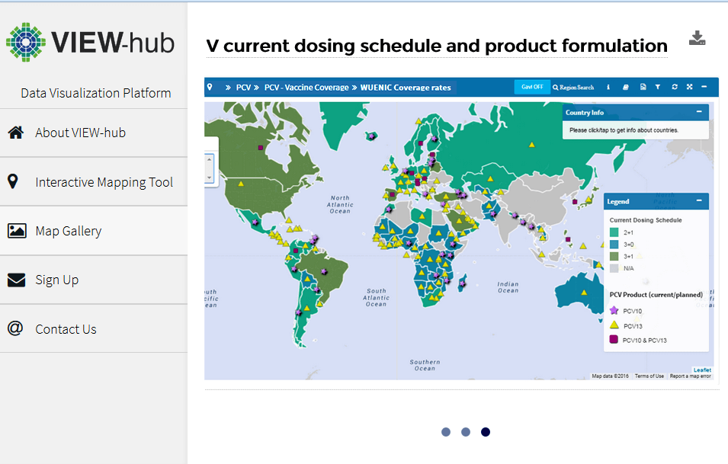Collapse the Country Info panel
This screenshot has height=464, width=728.
click(x=699, y=112)
